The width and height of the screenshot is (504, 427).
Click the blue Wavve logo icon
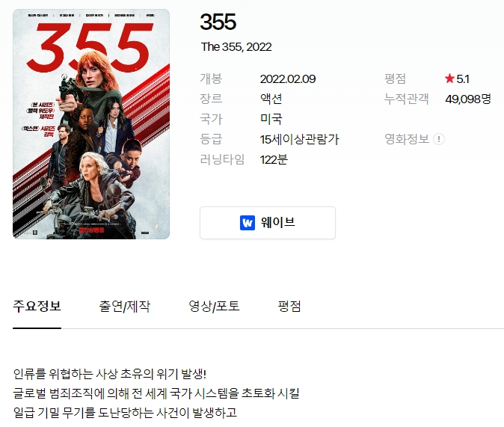click(248, 223)
